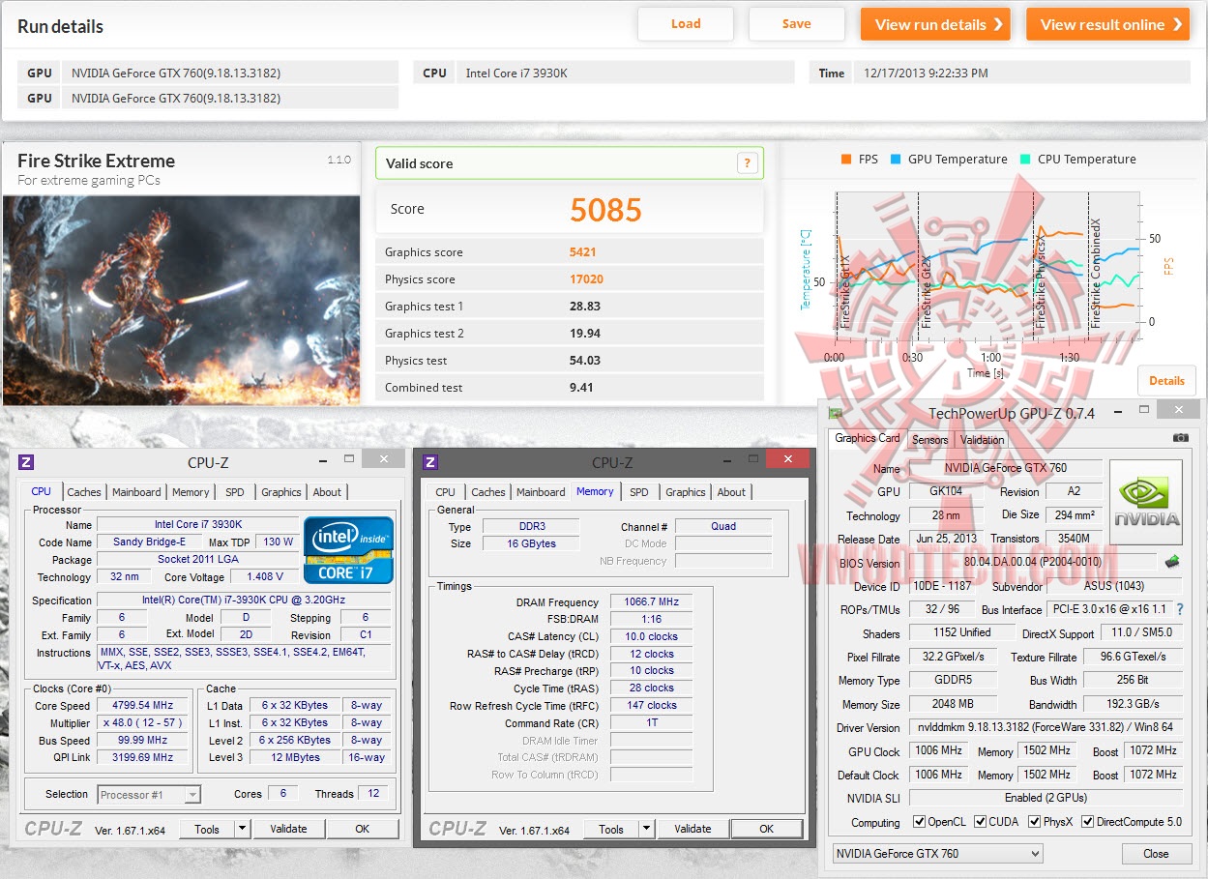
Task: Open graph Details button
Action: pos(1166,380)
